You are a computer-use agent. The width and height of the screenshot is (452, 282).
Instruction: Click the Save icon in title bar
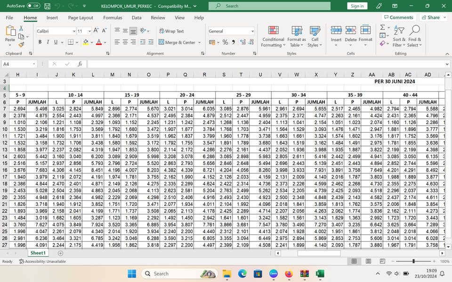click(x=47, y=6)
